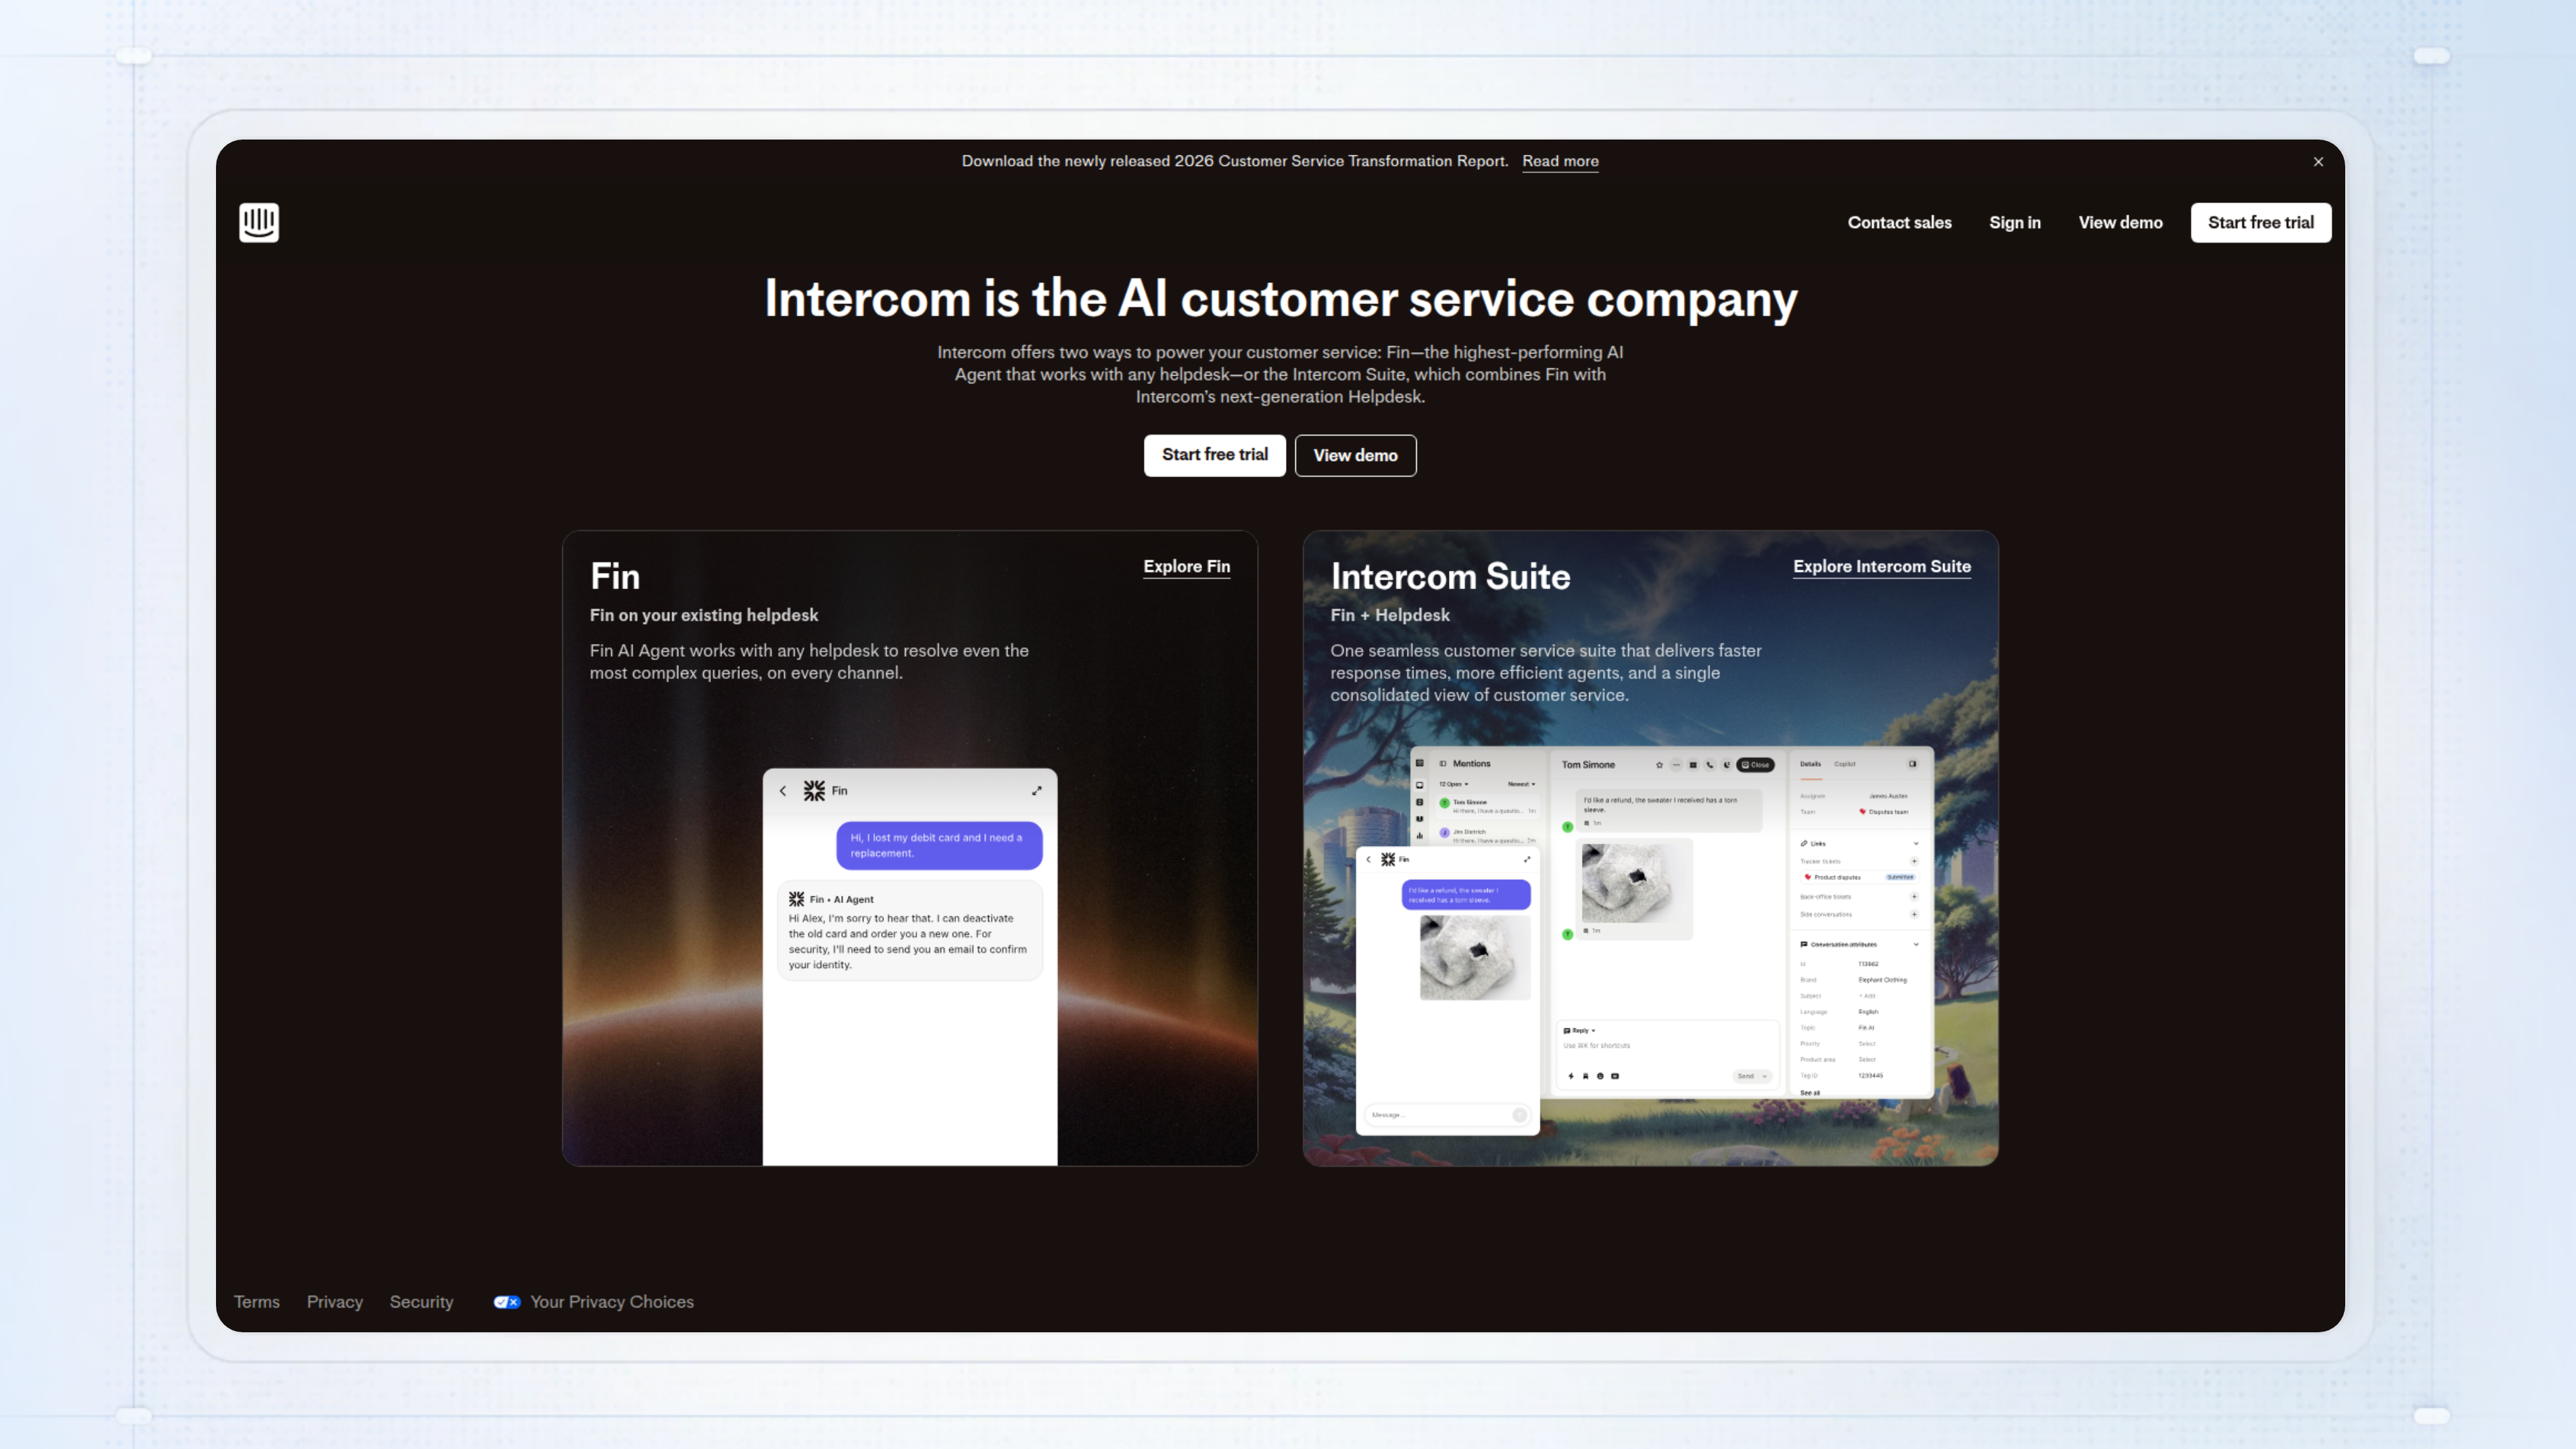The image size is (2576, 1449).
Task: Click the lightning bolt icon in reply box
Action: 1571,1076
